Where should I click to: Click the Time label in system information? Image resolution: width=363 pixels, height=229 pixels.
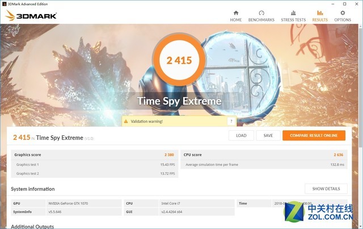pos(243,203)
